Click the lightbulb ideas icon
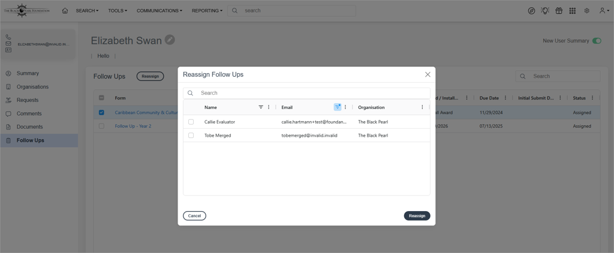Viewport: 614px width, 253px height. click(544, 11)
